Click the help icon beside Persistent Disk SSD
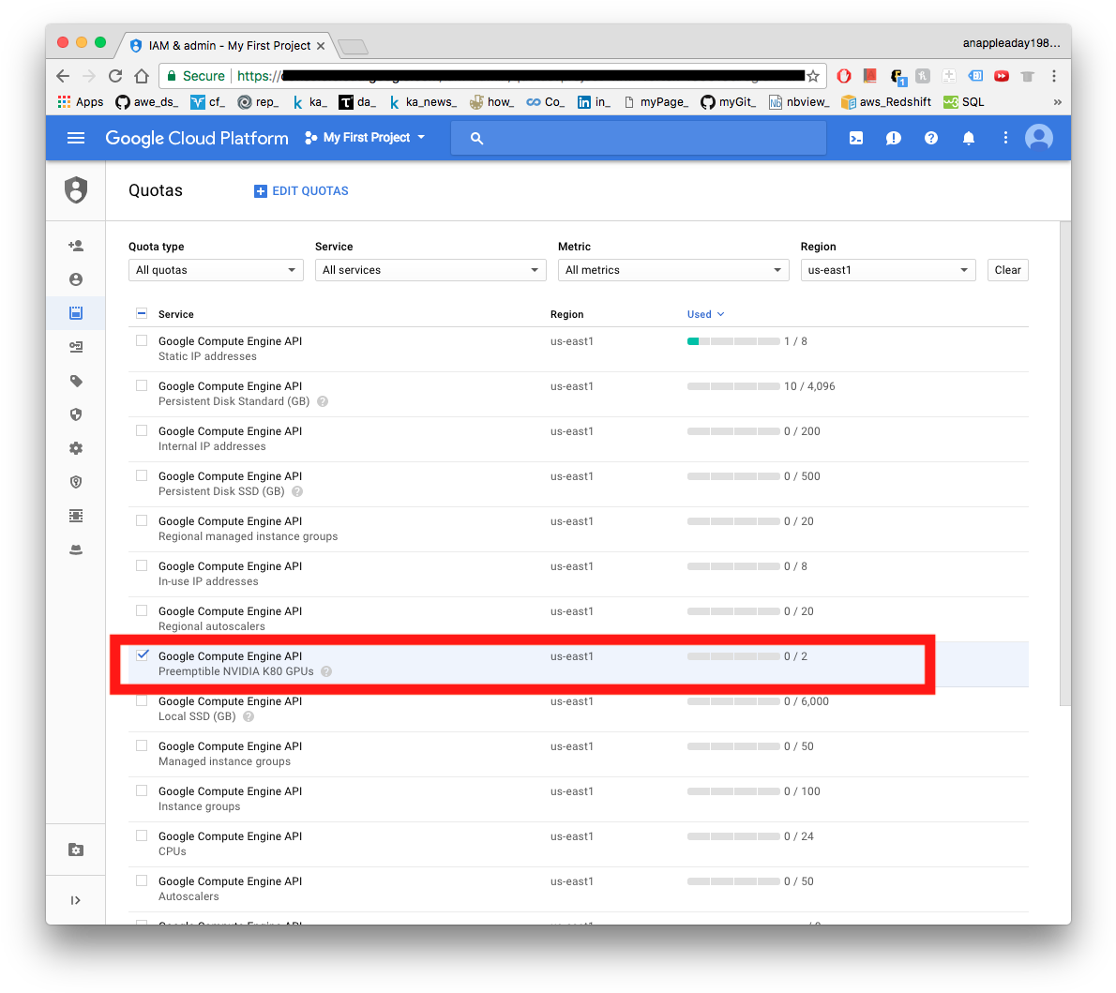The width and height of the screenshot is (1116, 993). coord(297,491)
